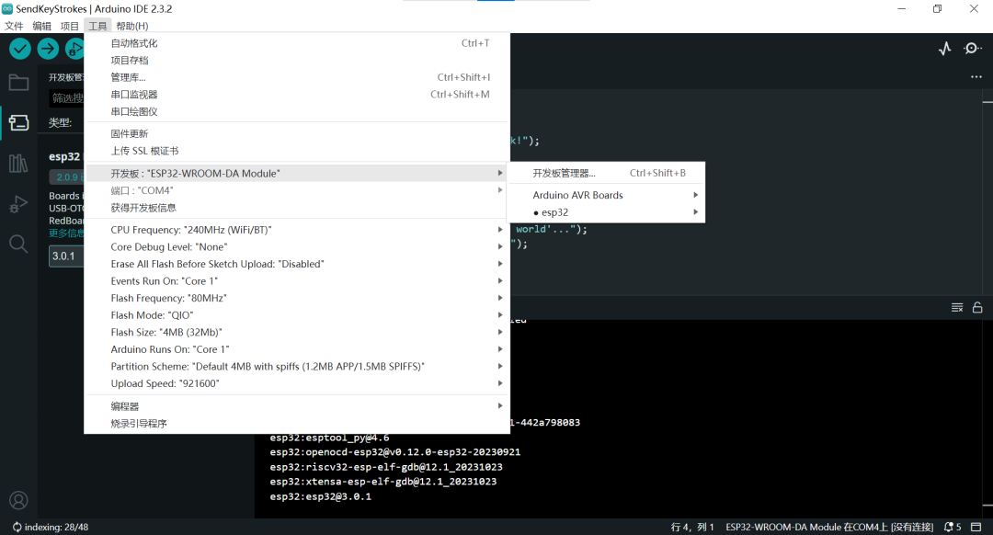Open the Sketchbook folder icon in sidebar
The image size is (993, 535).
(x=18, y=82)
